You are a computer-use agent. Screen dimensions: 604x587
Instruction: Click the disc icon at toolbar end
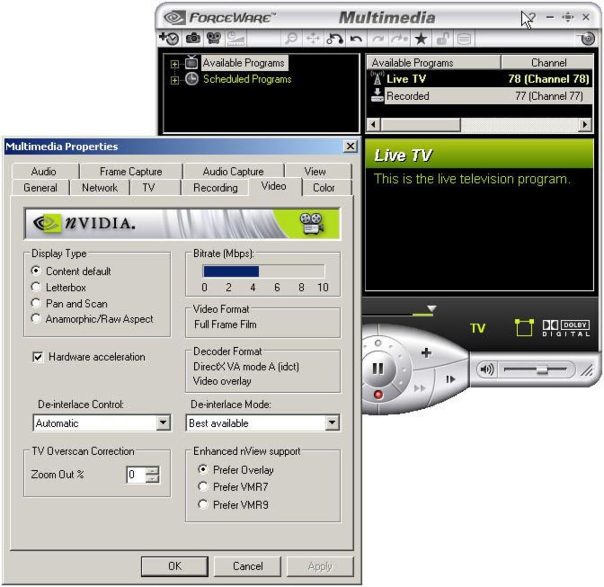(x=587, y=39)
